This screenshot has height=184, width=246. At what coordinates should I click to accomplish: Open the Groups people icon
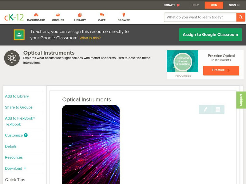(x=58, y=15)
